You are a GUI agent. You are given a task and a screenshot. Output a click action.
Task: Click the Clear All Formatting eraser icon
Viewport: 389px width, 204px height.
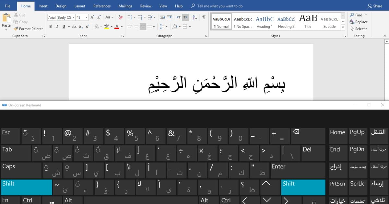(120, 17)
